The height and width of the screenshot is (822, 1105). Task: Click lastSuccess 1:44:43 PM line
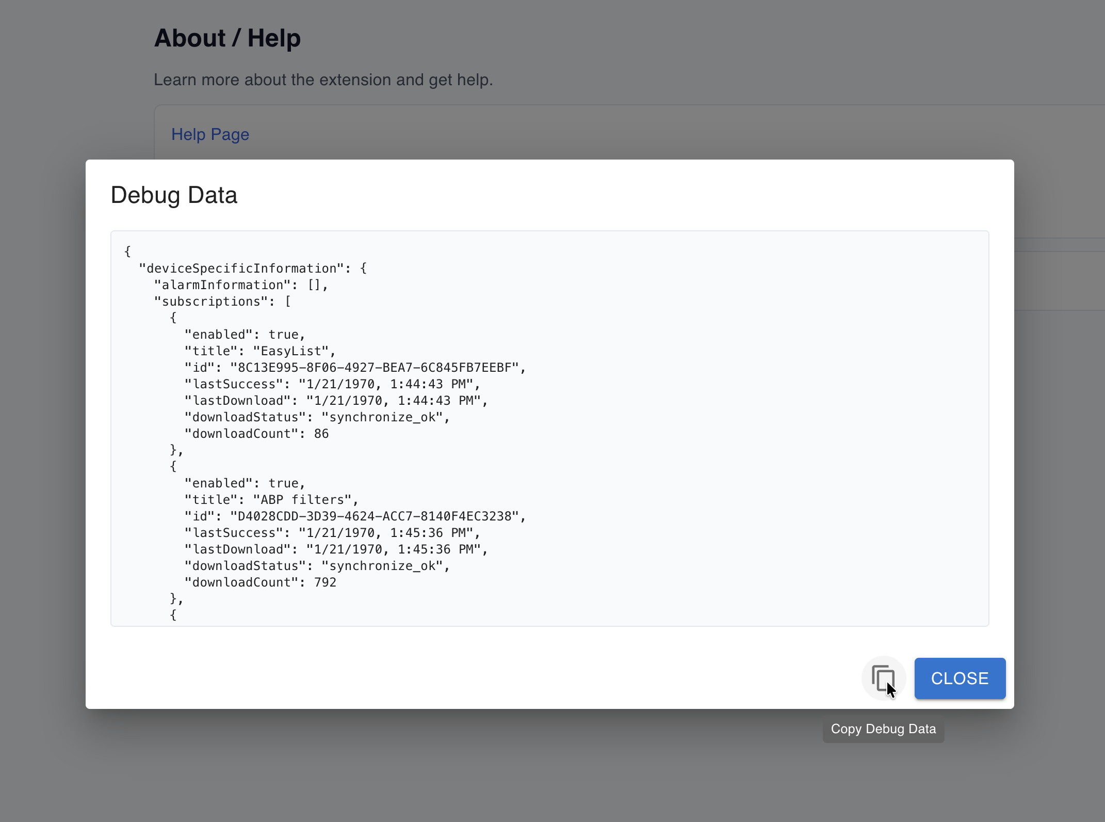[332, 384]
